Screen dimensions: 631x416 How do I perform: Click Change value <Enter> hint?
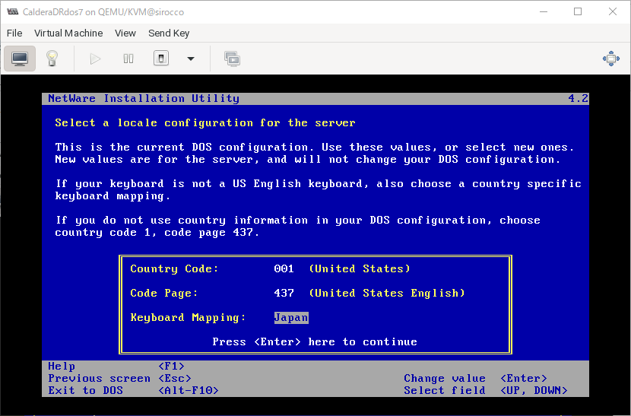[475, 378]
